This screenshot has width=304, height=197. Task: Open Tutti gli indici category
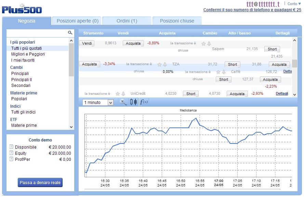pos(23,112)
